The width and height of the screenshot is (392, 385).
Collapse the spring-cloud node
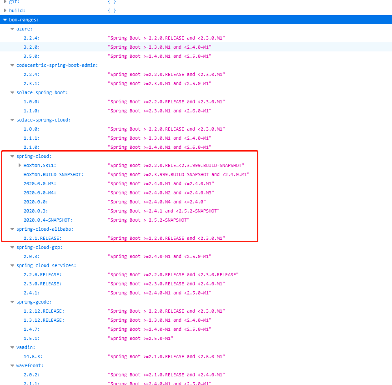pyautogui.click(x=12, y=157)
